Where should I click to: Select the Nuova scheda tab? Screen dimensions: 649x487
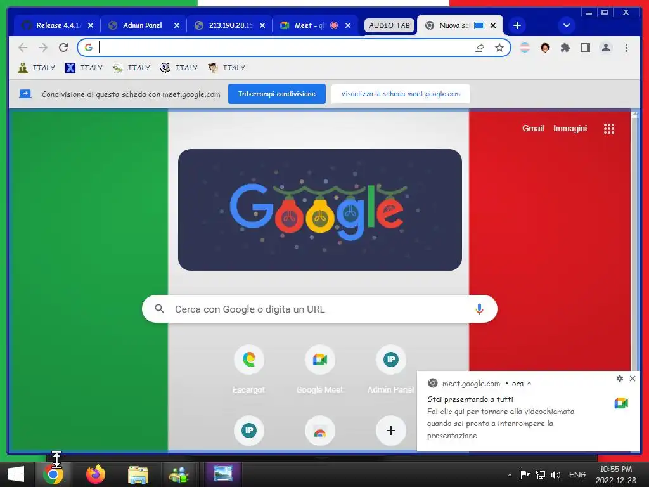454,25
